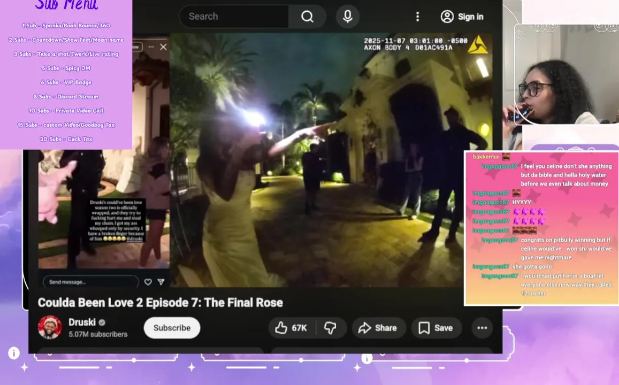Open more actions ellipsis beside Save

(x=482, y=328)
